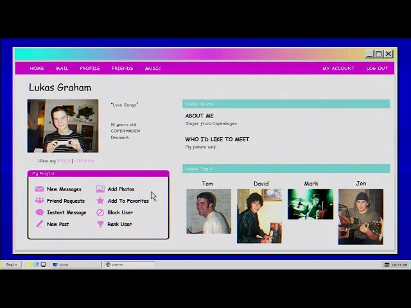Click the Lukas' Blurbs section header
This screenshot has height=308, width=411.
click(x=286, y=104)
